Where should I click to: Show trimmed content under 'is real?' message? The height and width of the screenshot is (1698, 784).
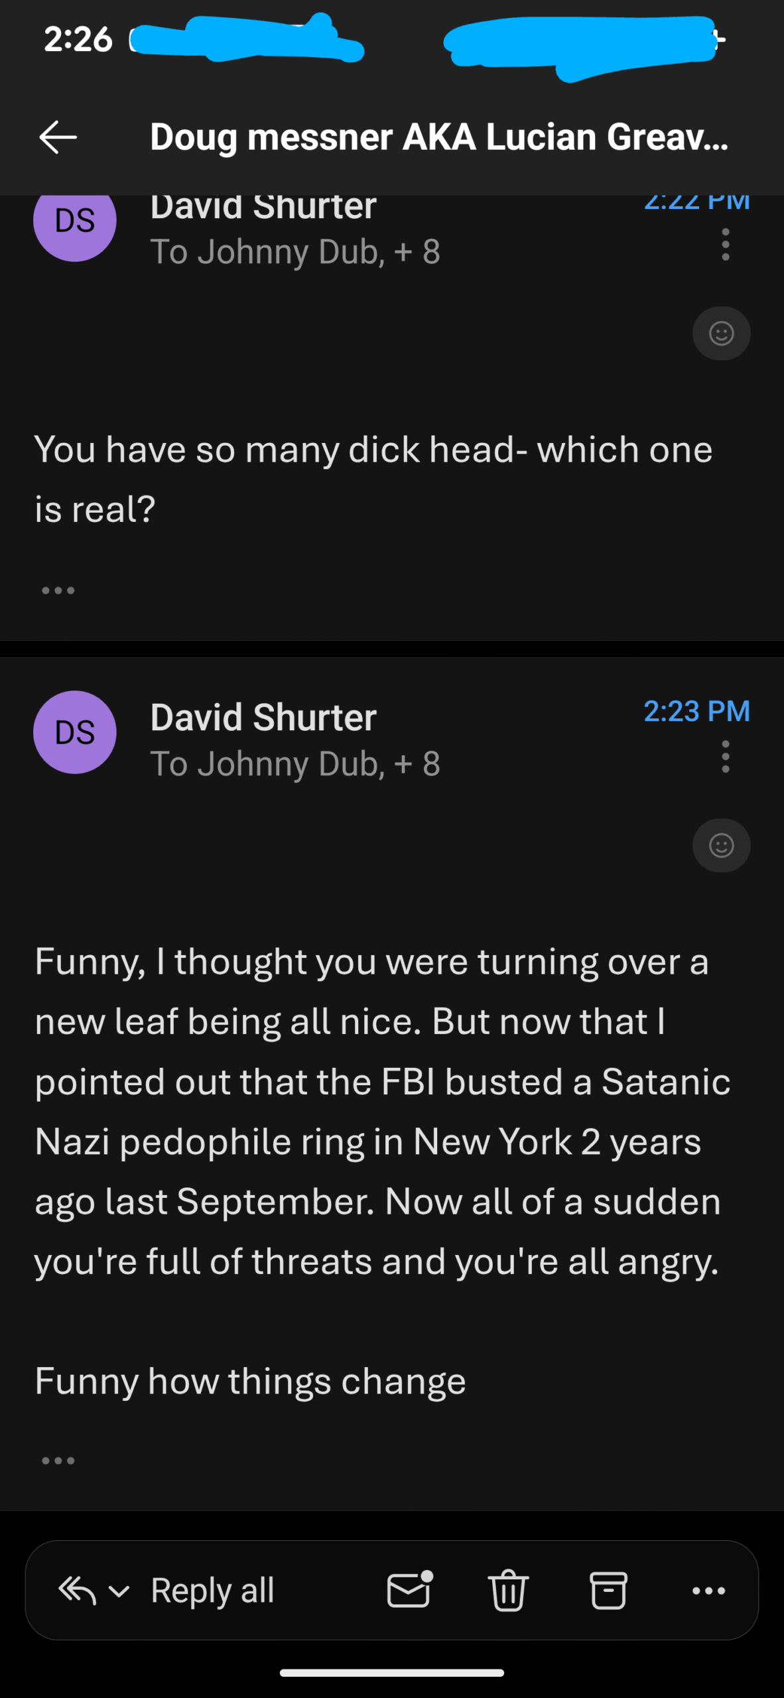(58, 590)
